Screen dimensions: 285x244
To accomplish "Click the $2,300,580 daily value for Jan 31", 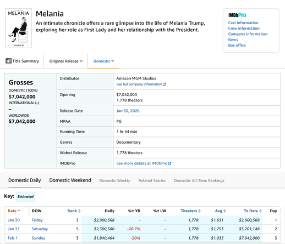I will 104,229.
